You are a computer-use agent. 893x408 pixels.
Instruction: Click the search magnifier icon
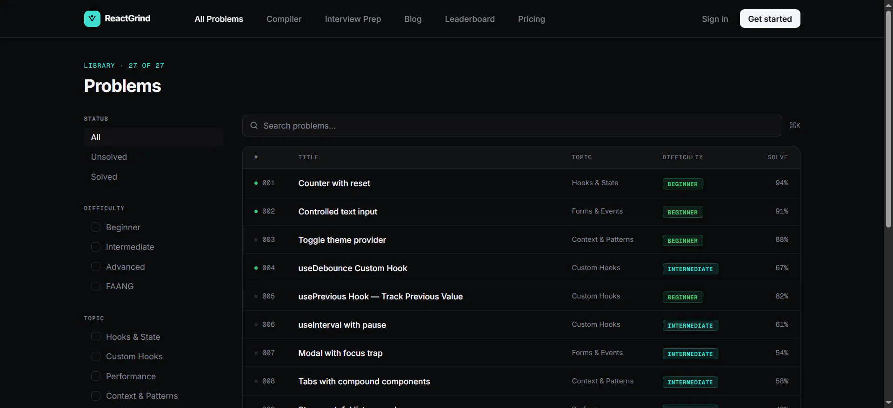coord(254,125)
